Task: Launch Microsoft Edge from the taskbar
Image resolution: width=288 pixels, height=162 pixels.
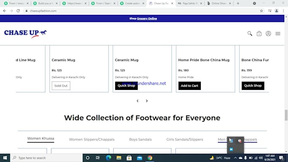Action: [108, 158]
